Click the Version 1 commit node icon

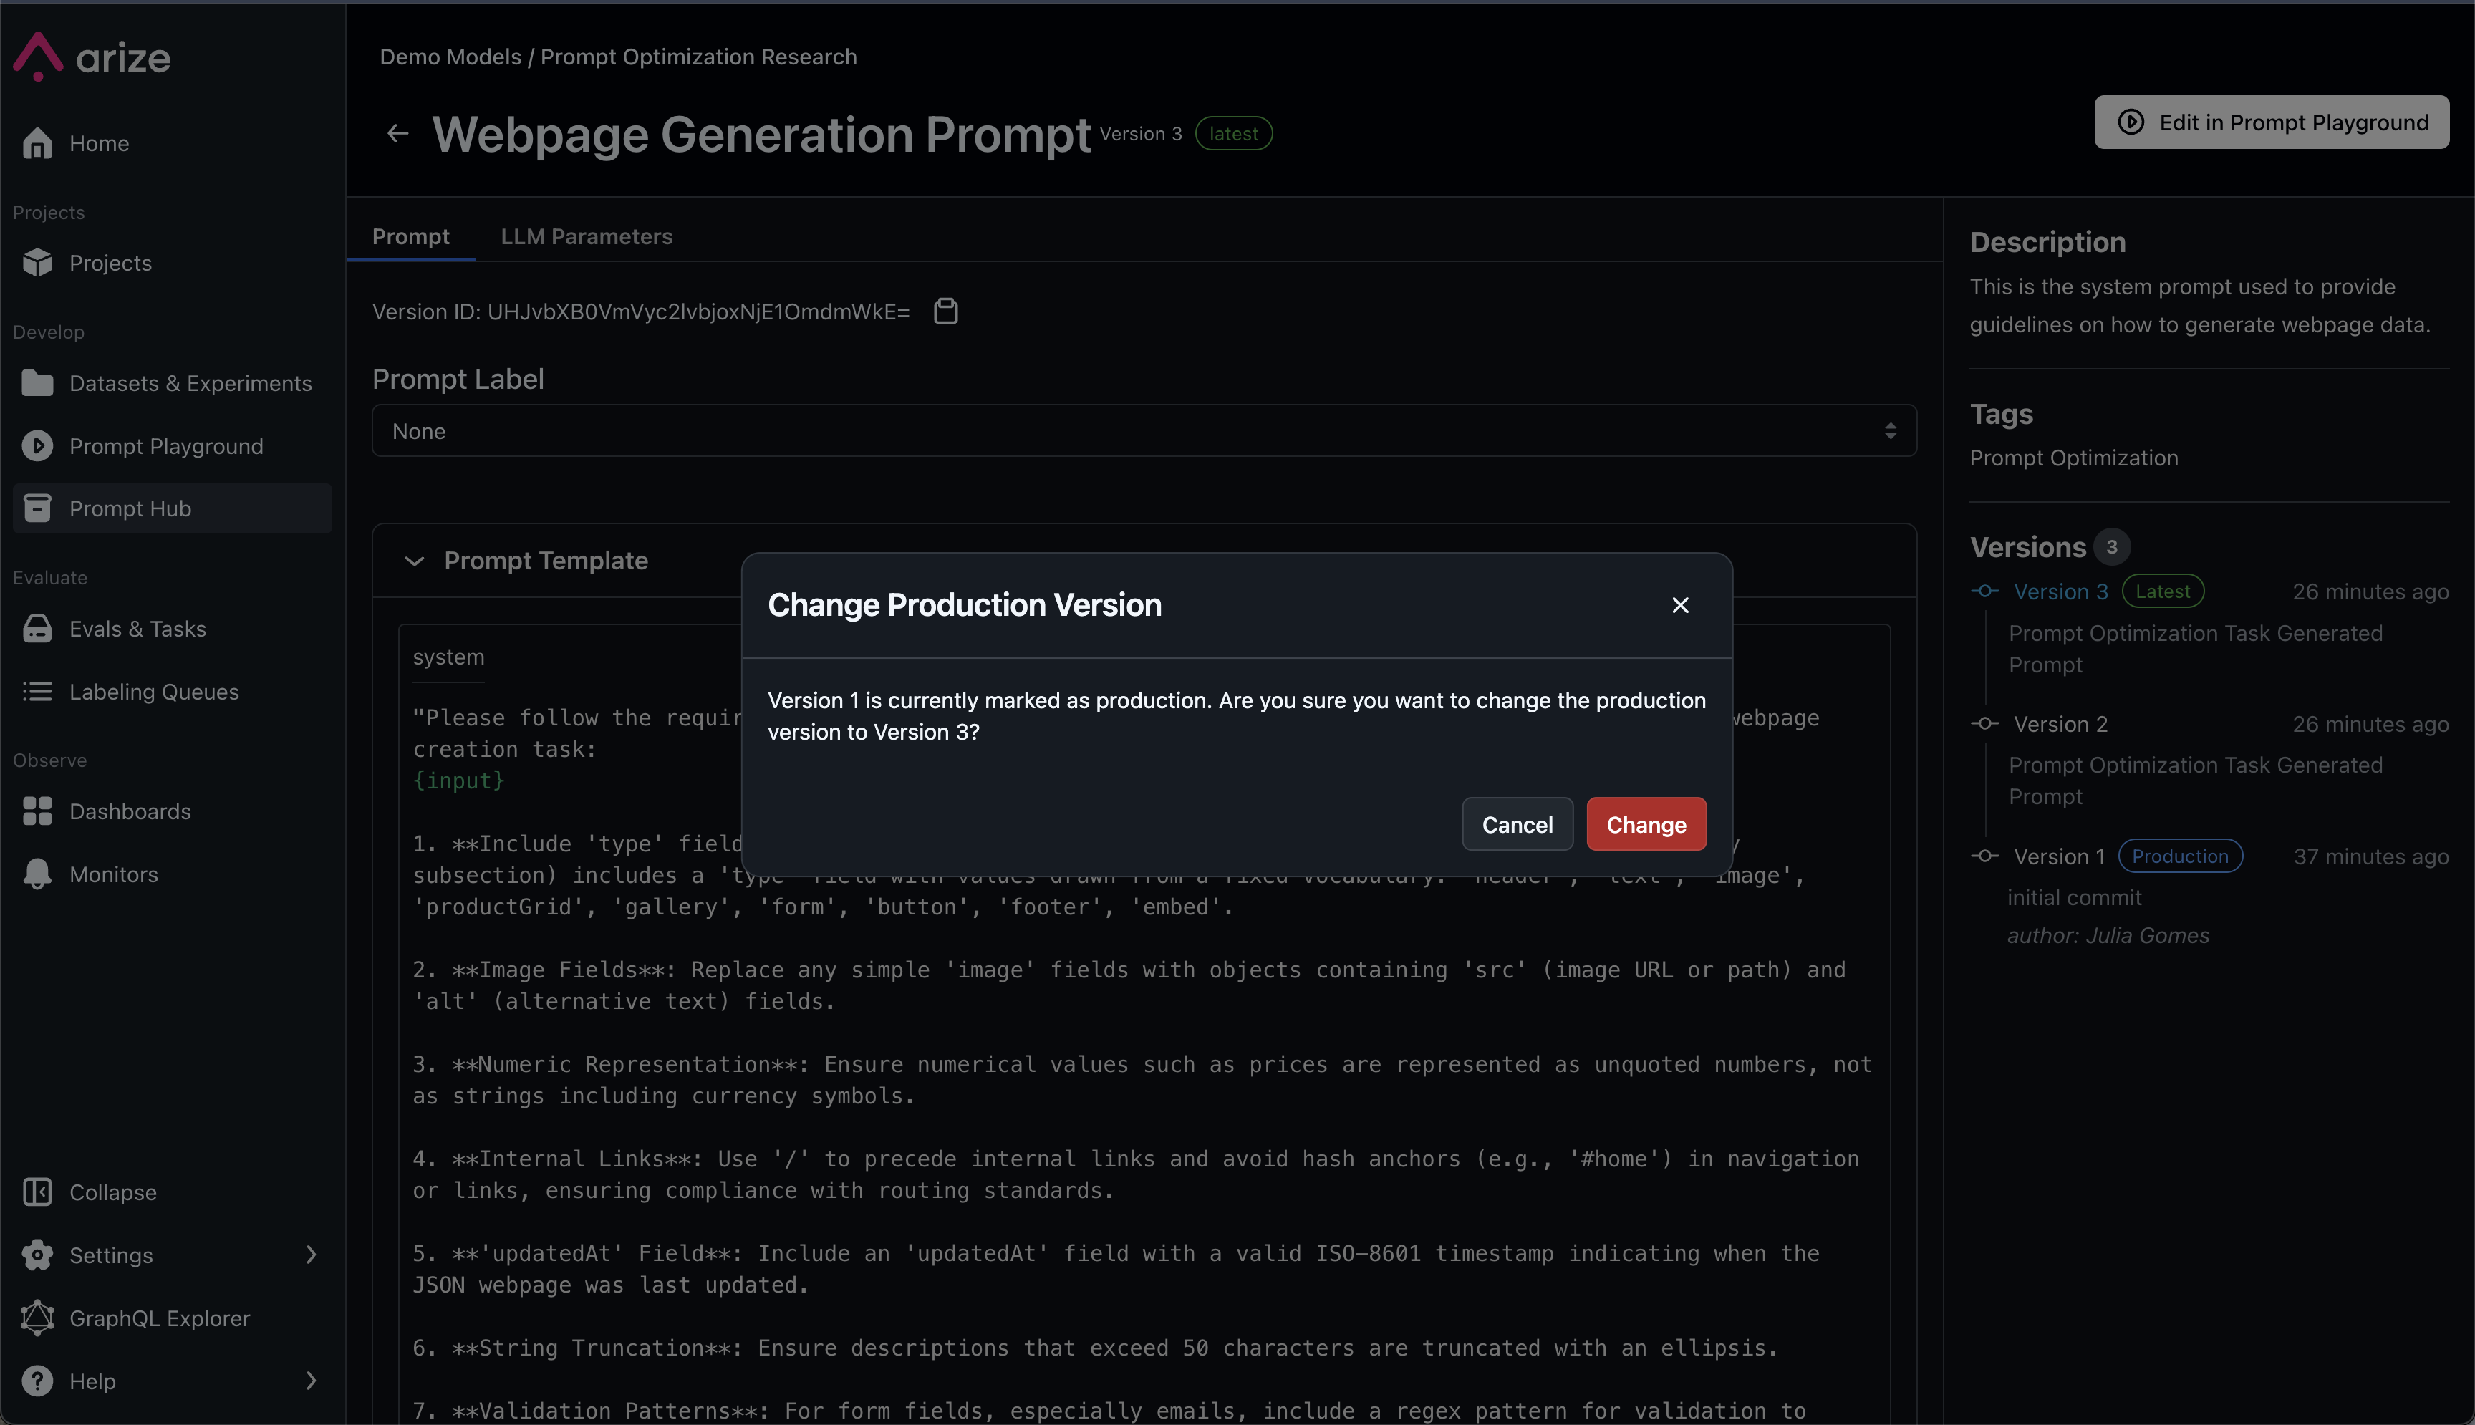pyautogui.click(x=1984, y=856)
